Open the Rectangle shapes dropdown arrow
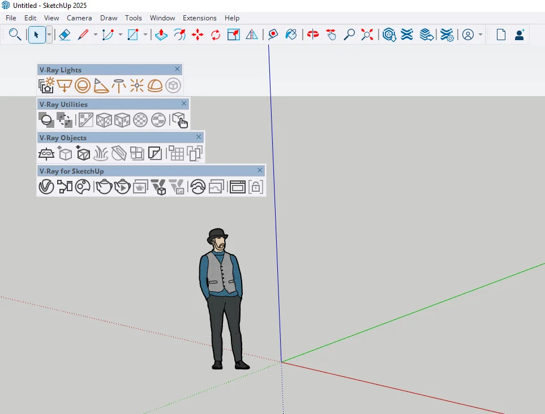The image size is (545, 414). click(x=145, y=34)
